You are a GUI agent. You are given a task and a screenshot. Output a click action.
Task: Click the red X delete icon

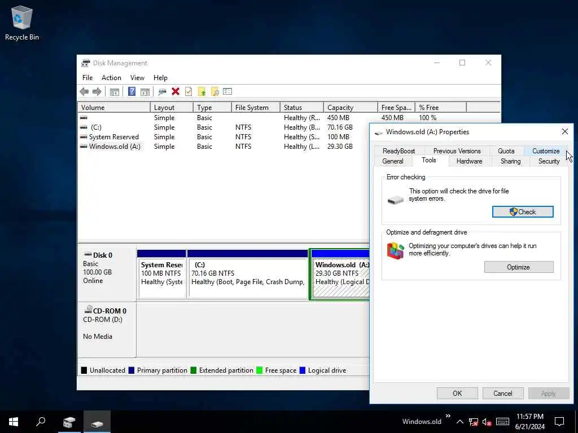176,91
